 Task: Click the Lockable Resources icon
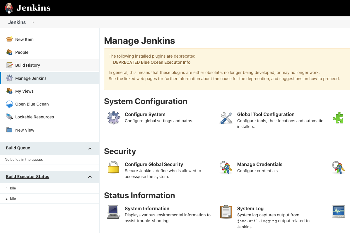pos(9,117)
